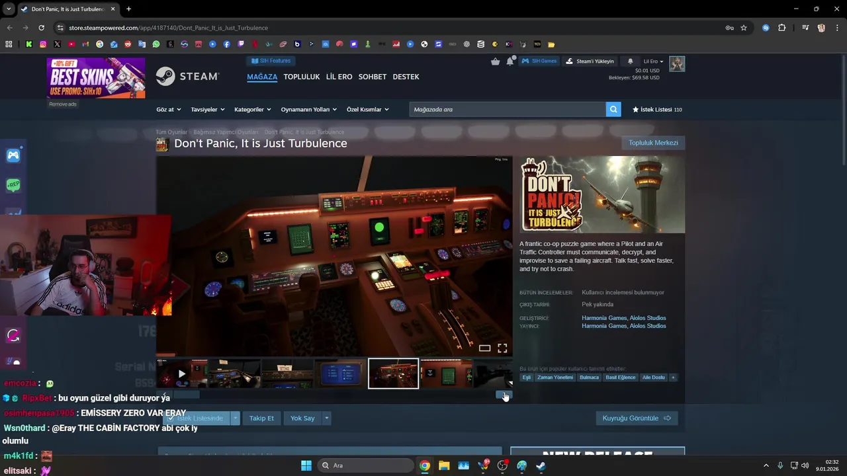This screenshot has width=847, height=476.
Task: Bookmark this page with the star icon
Action: [x=744, y=28]
